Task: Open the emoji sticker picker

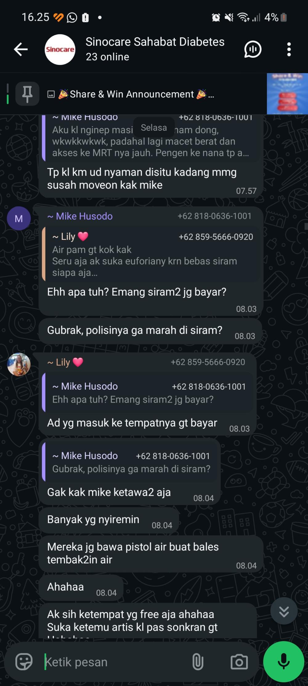Action: (24, 662)
